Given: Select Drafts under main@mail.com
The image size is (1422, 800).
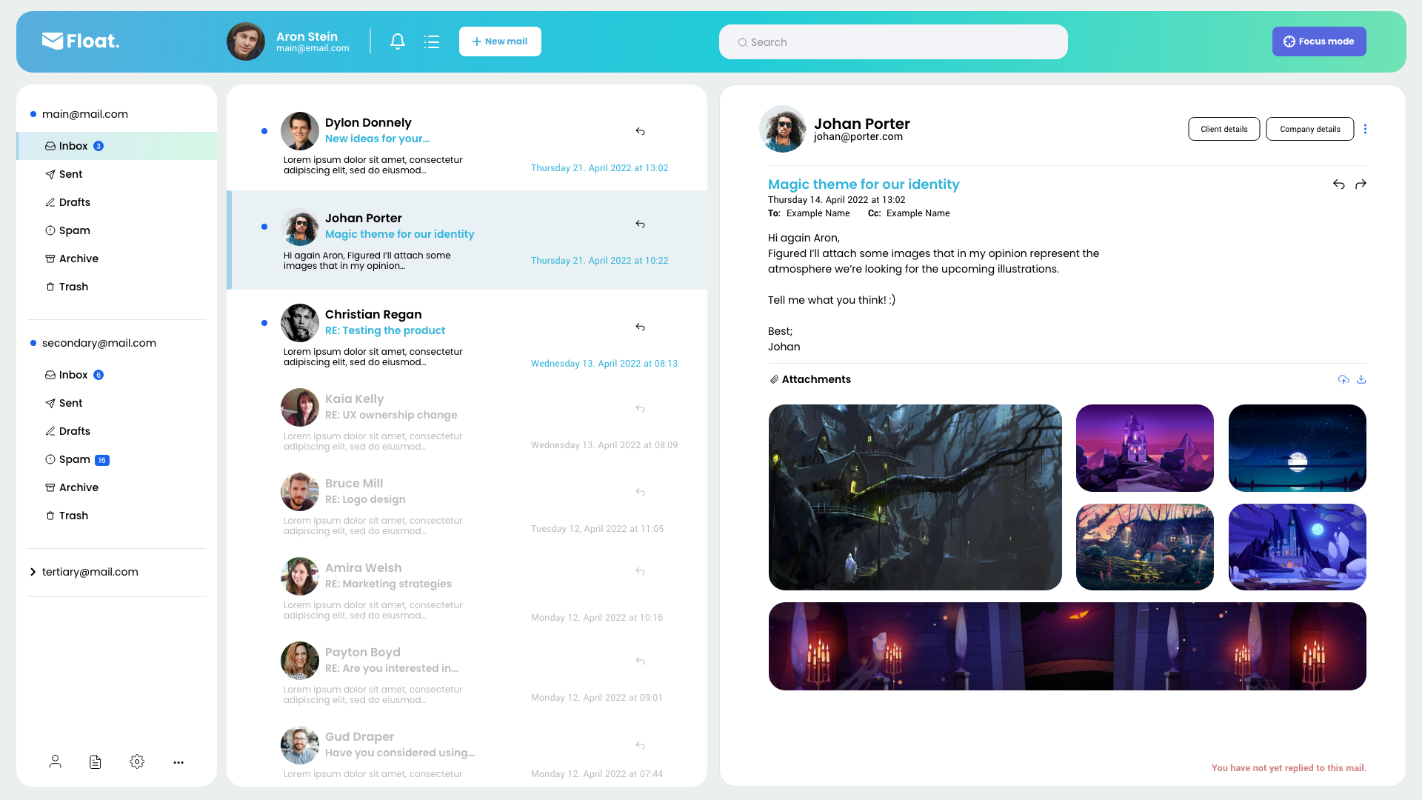Looking at the screenshot, I should coord(74,202).
